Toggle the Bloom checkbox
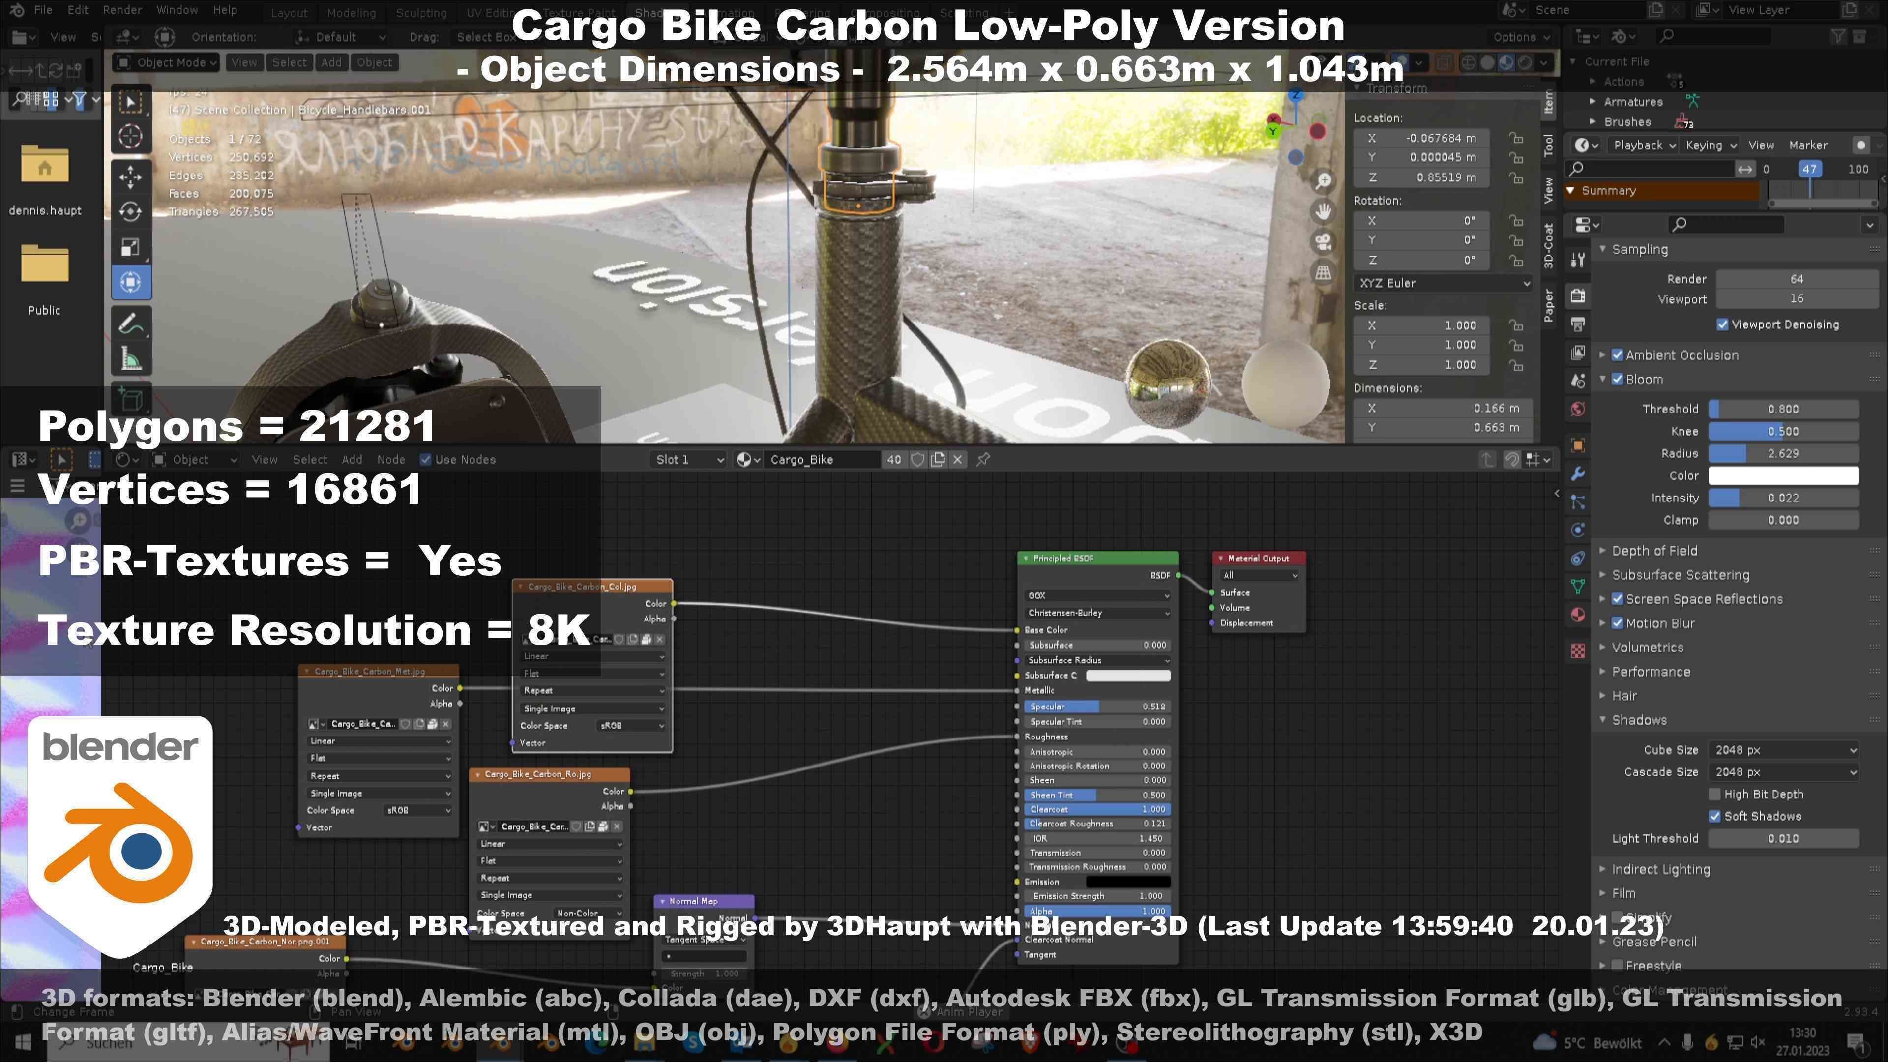The image size is (1888, 1062). (1618, 380)
